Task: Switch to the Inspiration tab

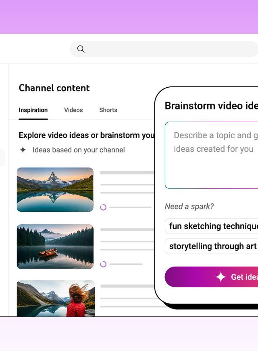Action: [x=33, y=110]
